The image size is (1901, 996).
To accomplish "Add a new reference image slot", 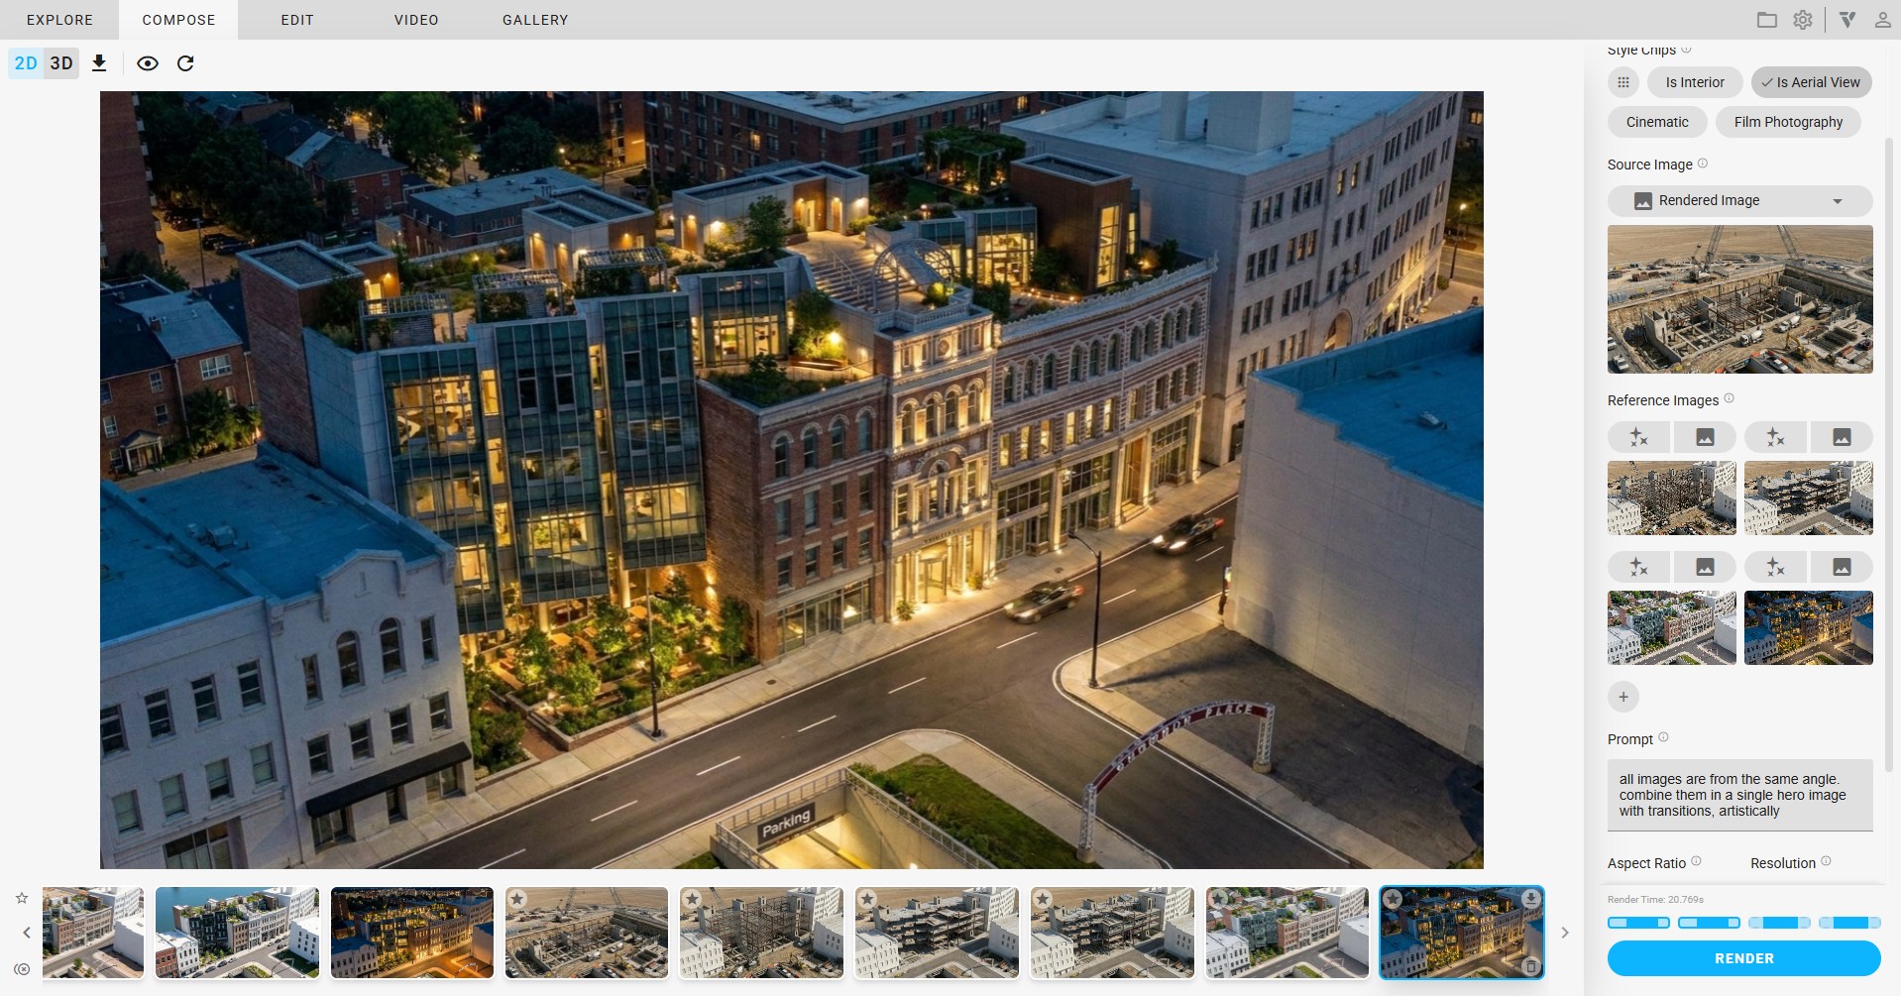I will point(1622,697).
